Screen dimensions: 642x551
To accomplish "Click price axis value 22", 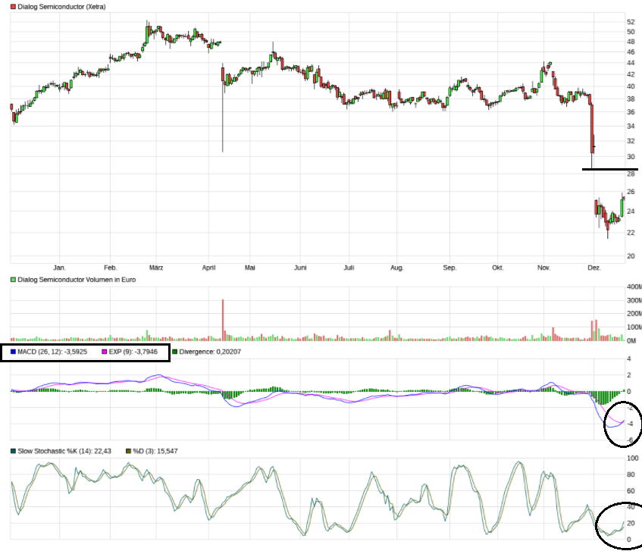I will coord(631,233).
